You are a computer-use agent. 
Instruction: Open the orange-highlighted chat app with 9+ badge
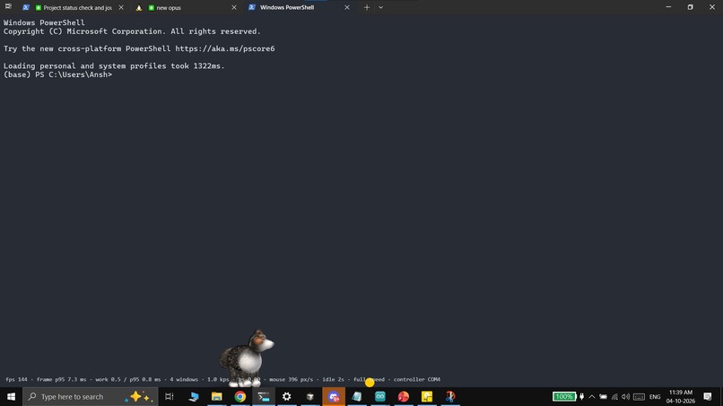(x=334, y=396)
